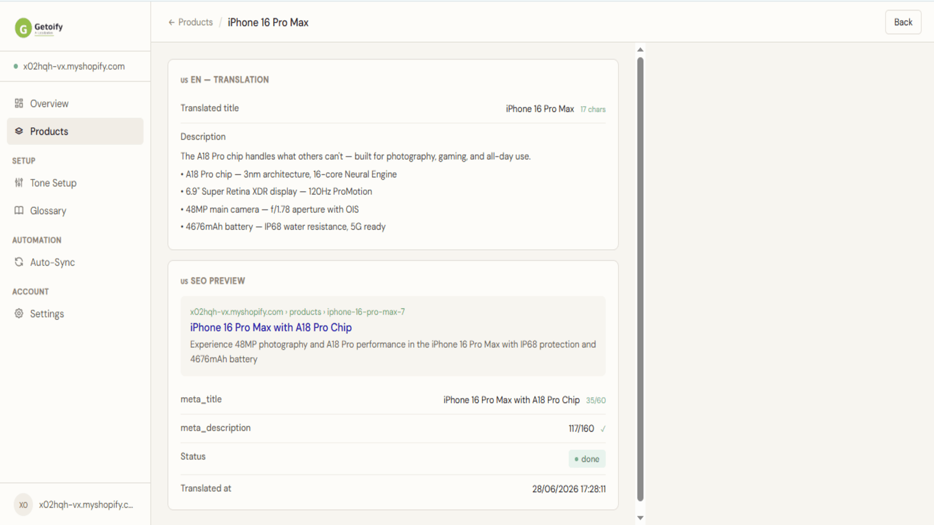This screenshot has width=934, height=525.
Task: Click the meta_title value text
Action: 511,400
